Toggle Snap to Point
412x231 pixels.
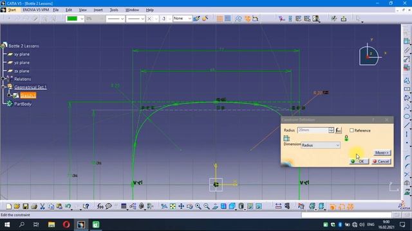(x=228, y=19)
